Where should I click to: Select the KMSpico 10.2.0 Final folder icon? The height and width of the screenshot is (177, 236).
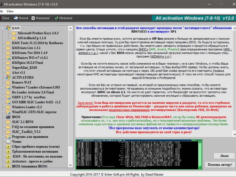[8, 63]
